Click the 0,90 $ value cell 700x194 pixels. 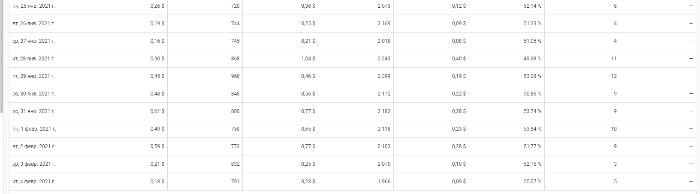click(157, 59)
